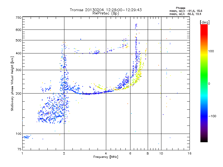Click the blue trace minimum near 3 MHz, 200 km
This screenshot has height=167, width=223.
point(88,94)
